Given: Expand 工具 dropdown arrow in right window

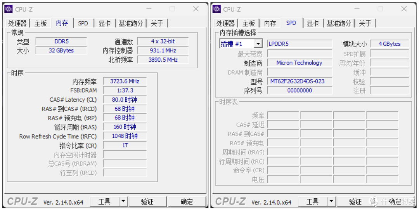Looking at the screenshot, I should 331,201.
